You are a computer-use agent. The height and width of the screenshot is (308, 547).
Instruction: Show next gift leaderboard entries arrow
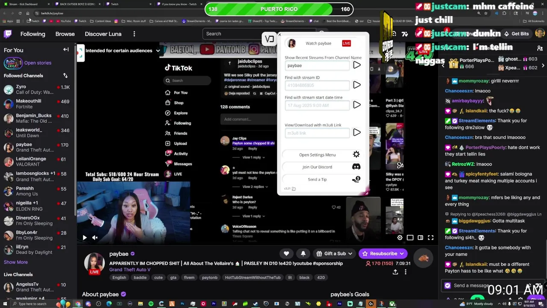(x=543, y=65)
